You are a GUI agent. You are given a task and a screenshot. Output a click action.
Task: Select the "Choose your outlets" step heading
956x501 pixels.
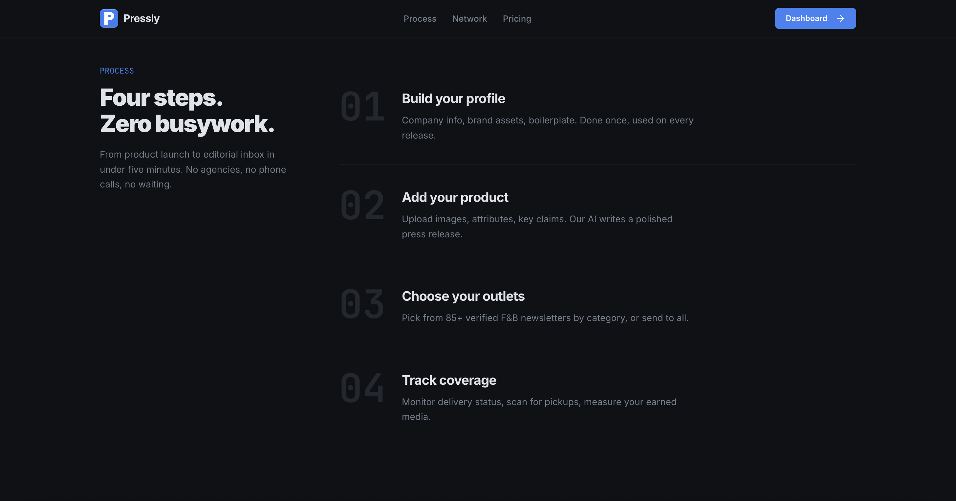tap(463, 296)
